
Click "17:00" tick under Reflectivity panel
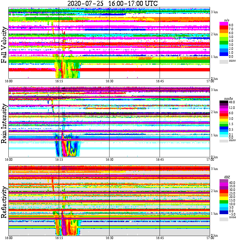pyautogui.click(x=210, y=238)
